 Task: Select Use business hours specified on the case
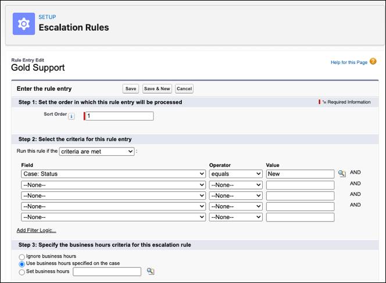[x=22, y=264]
